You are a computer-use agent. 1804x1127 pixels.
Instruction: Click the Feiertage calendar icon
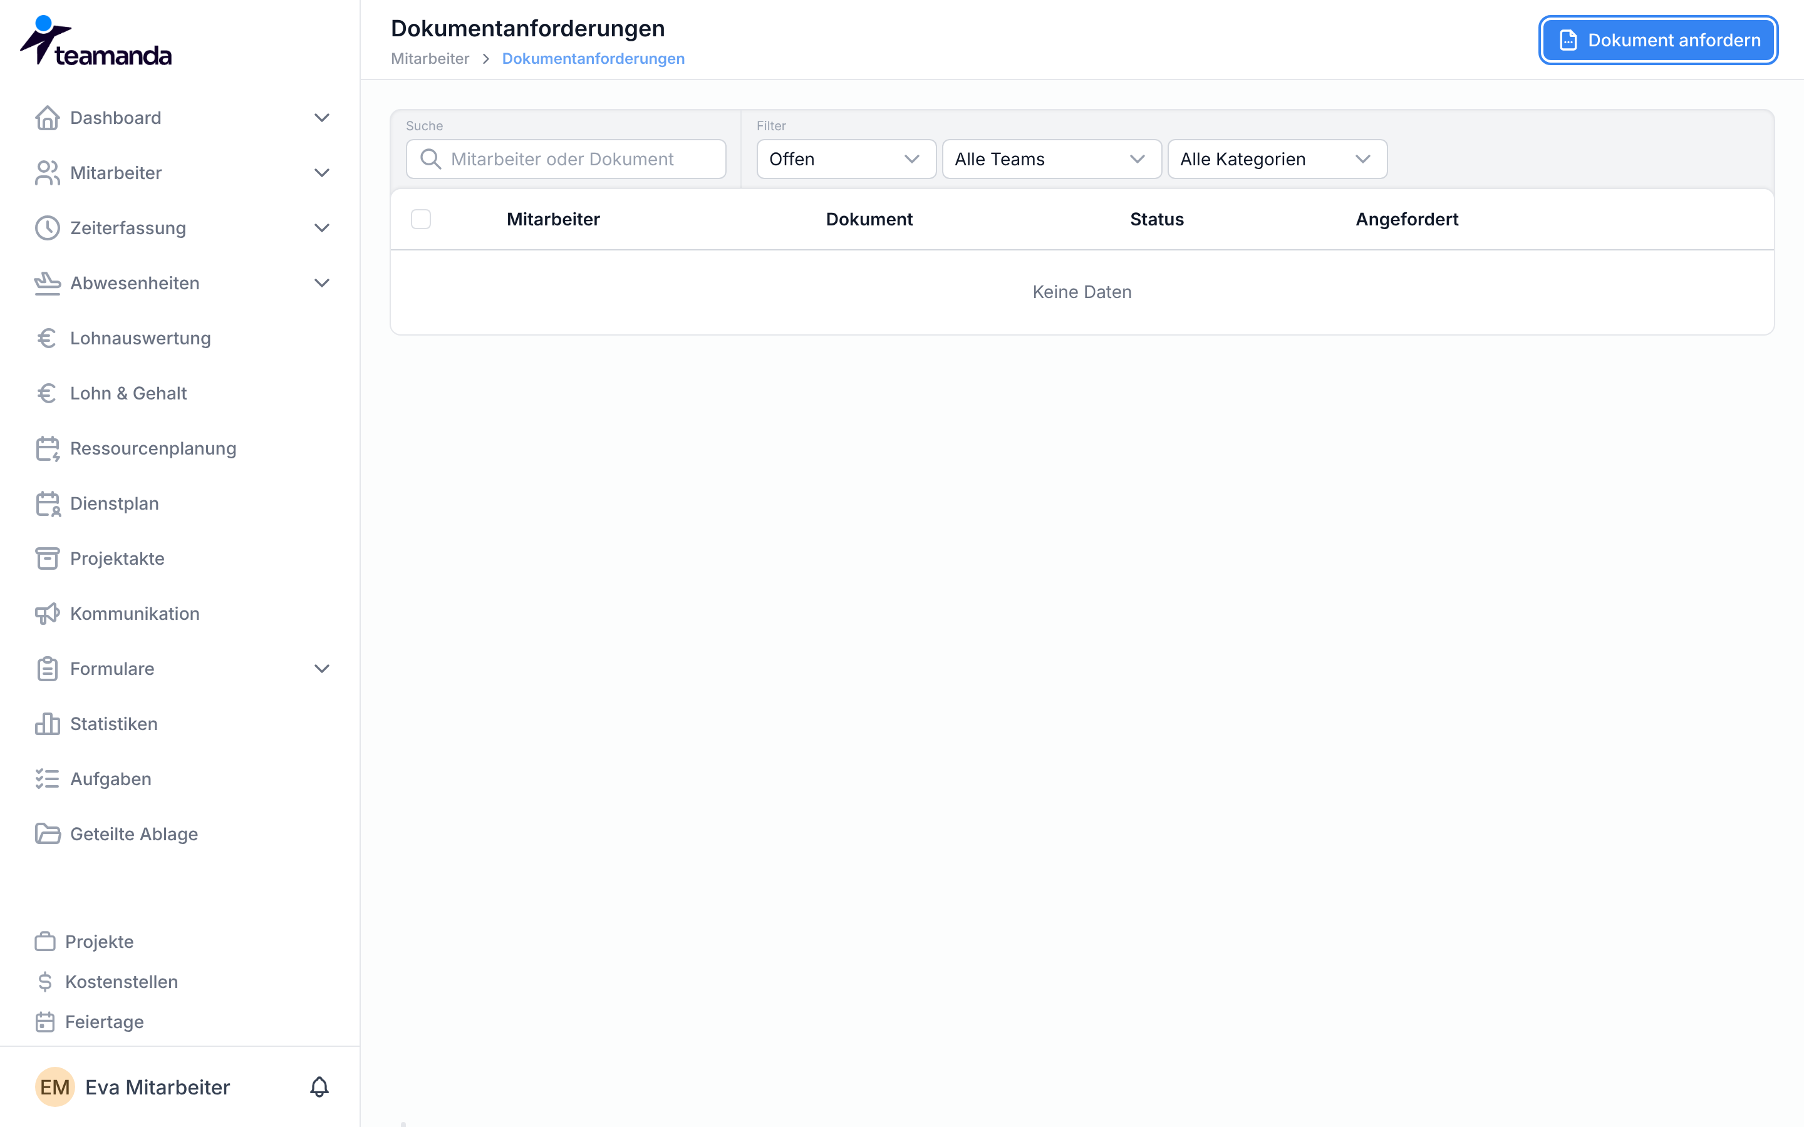(44, 1022)
